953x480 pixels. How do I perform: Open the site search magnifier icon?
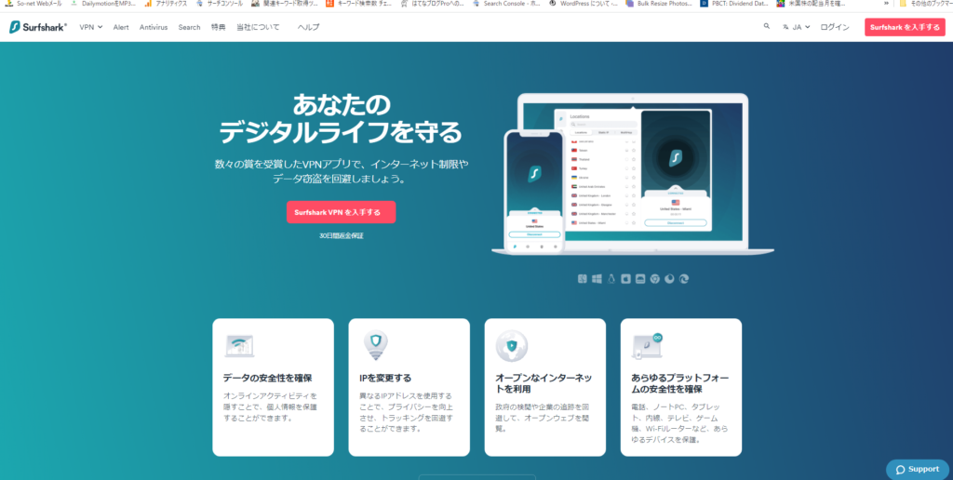[x=767, y=27]
